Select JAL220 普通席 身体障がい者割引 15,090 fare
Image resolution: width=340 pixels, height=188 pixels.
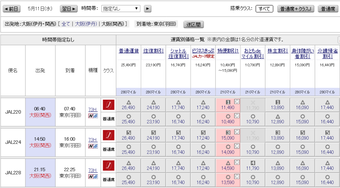click(x=303, y=119)
